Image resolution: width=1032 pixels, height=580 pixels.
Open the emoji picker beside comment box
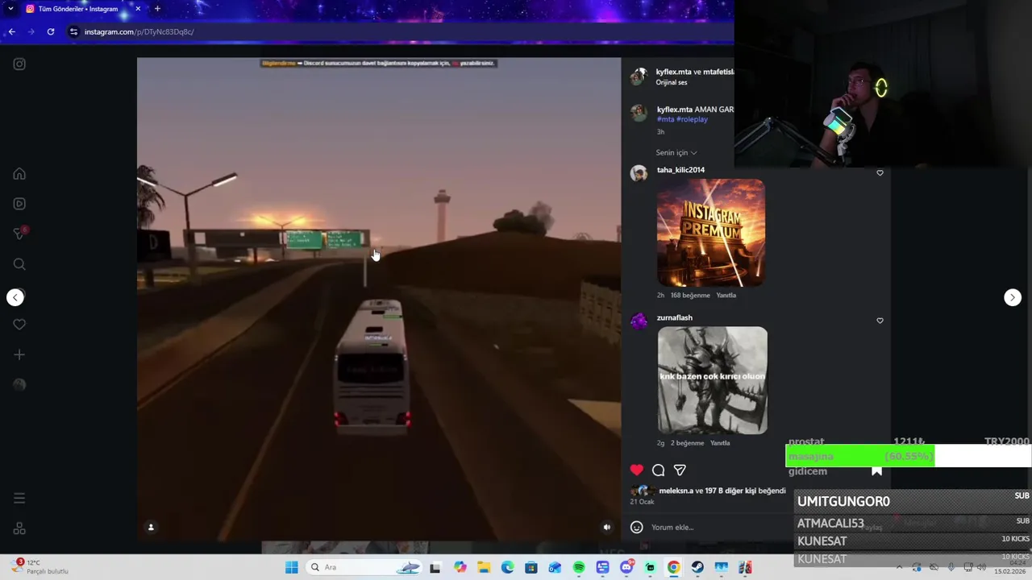[637, 527]
